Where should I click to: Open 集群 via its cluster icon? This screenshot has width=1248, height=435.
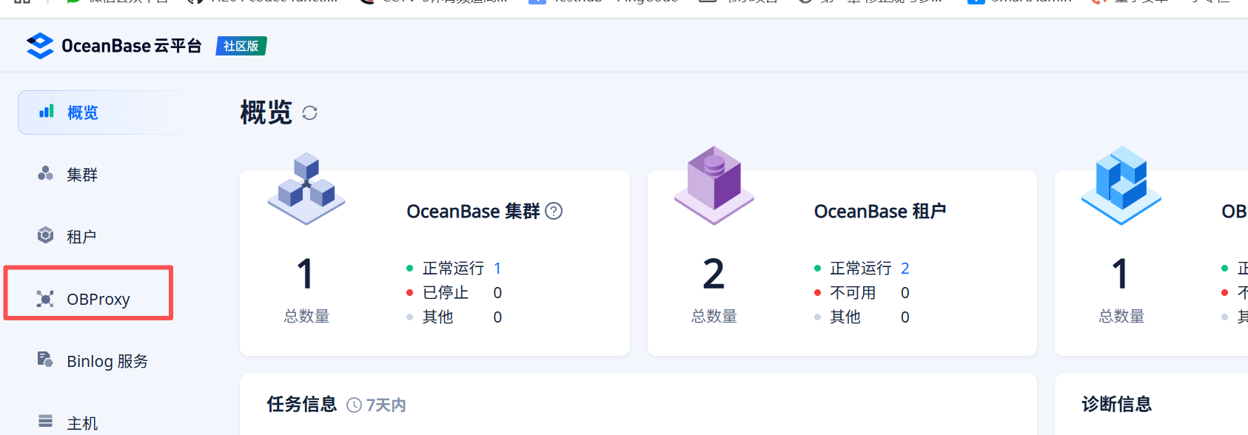click(45, 174)
